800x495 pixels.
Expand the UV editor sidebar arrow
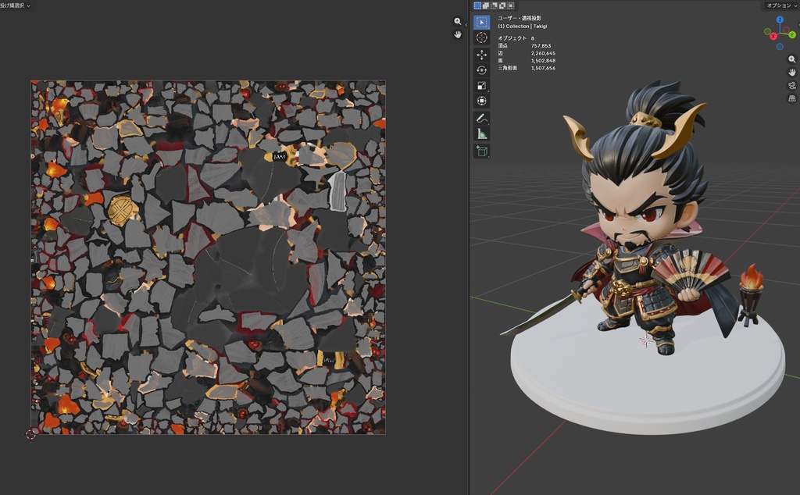click(466, 25)
